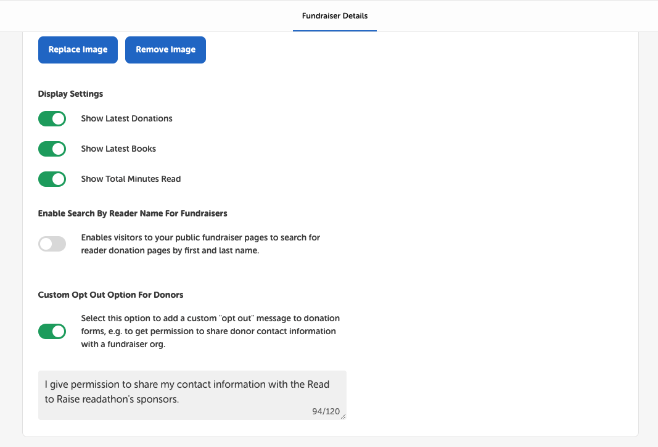Click the Enable Search By Reader Name heading
The image size is (658, 447).
click(x=132, y=213)
